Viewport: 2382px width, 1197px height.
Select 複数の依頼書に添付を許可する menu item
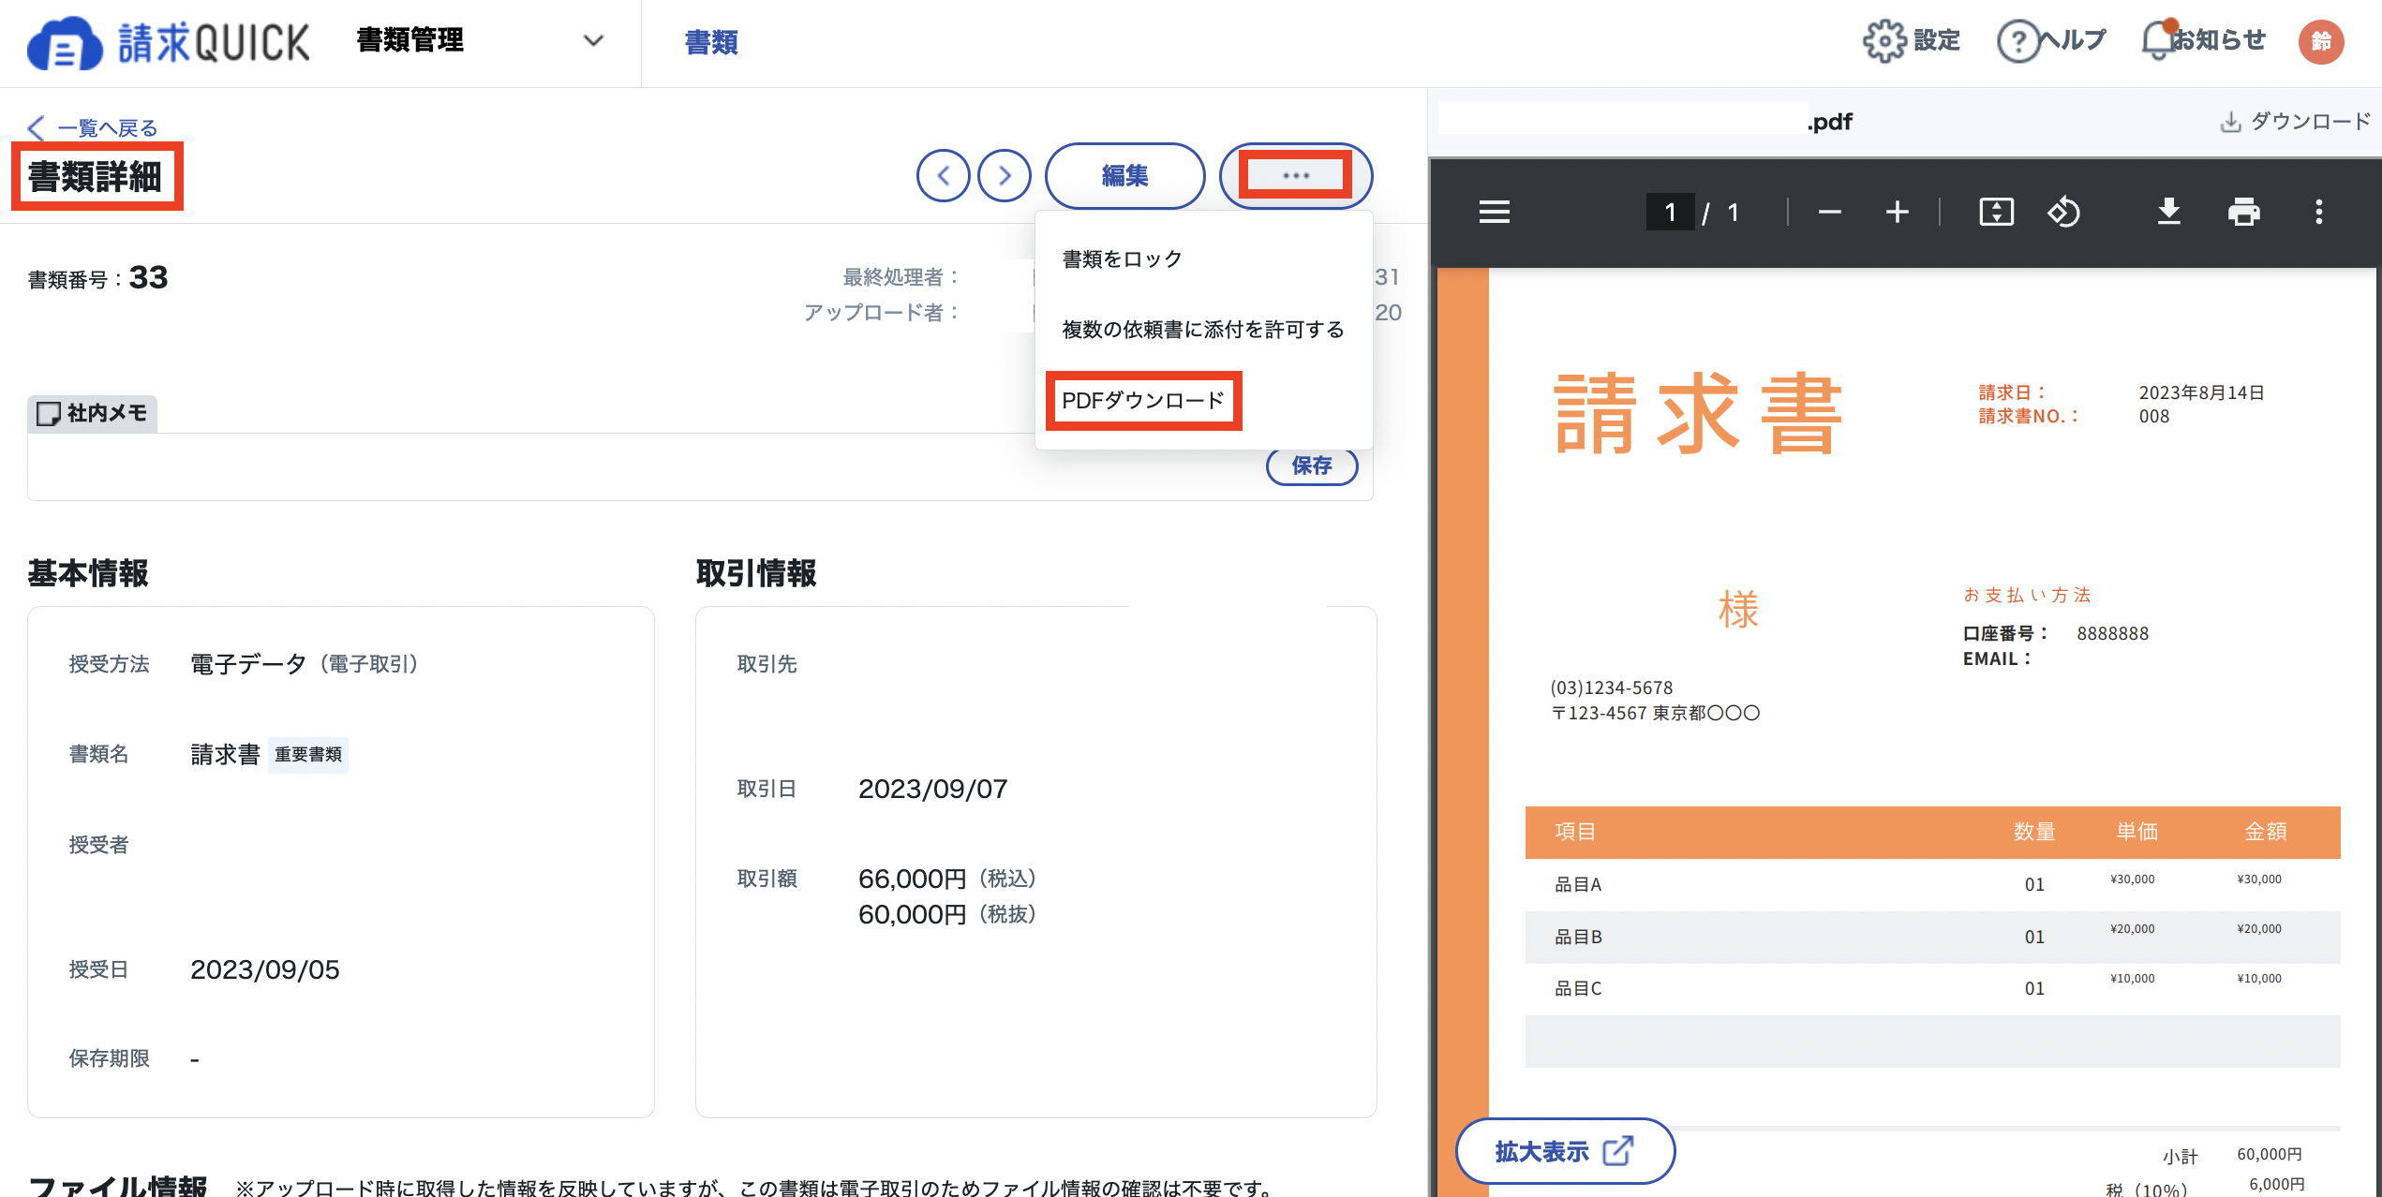[x=1202, y=330]
